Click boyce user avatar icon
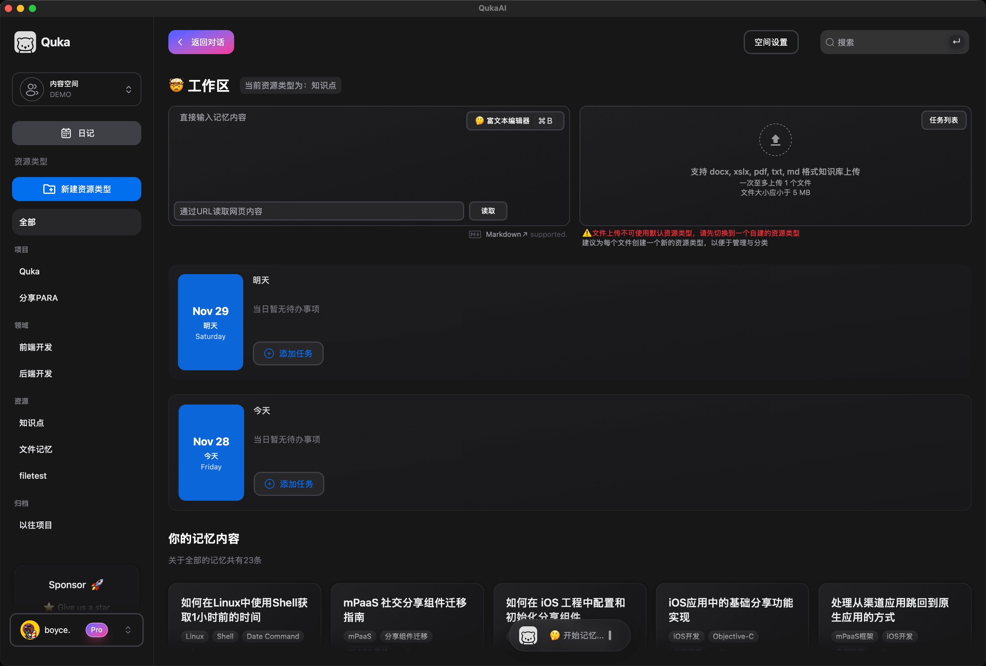Viewport: 986px width, 666px height. point(30,630)
